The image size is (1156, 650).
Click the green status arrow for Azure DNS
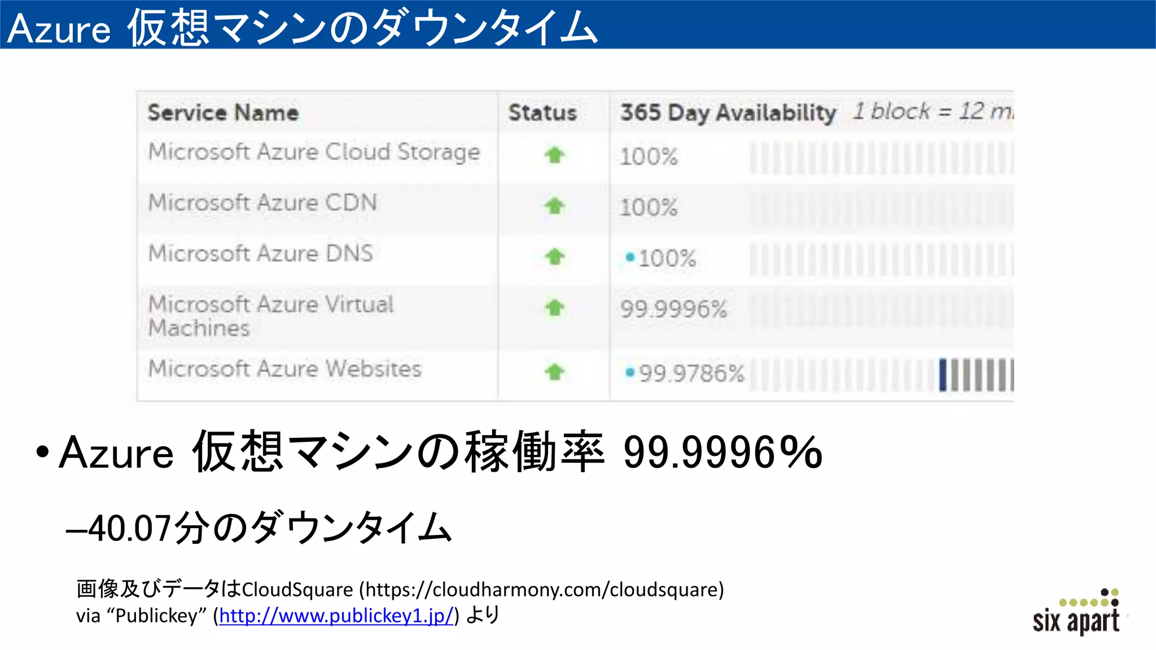pos(555,257)
